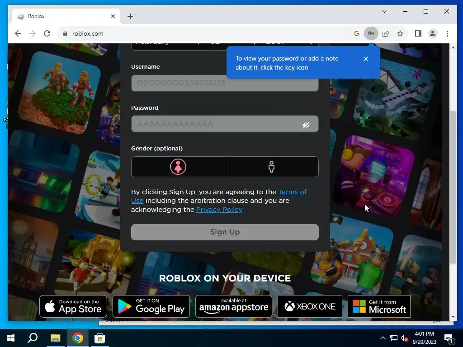Click the padlock site info icon
463x347 pixels.
[65, 33]
